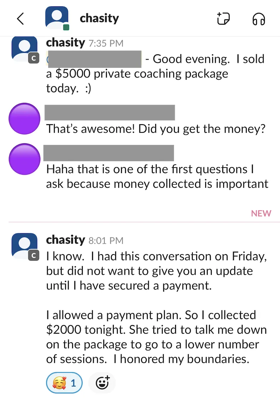Image resolution: width=280 pixels, height=399 pixels.
Task: Open chasity's header profile avatar
Action: 57,17
